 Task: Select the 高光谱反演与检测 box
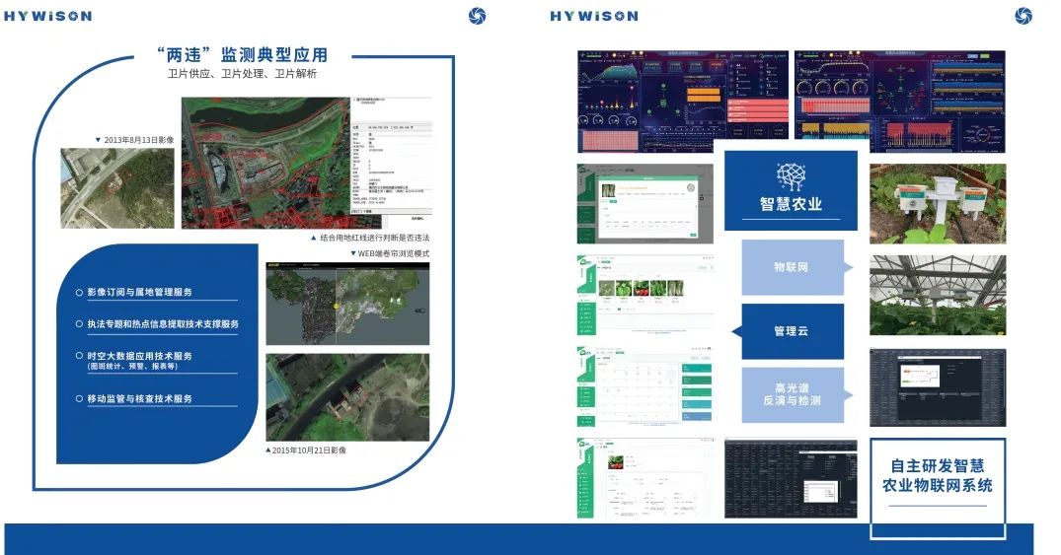[x=791, y=394]
